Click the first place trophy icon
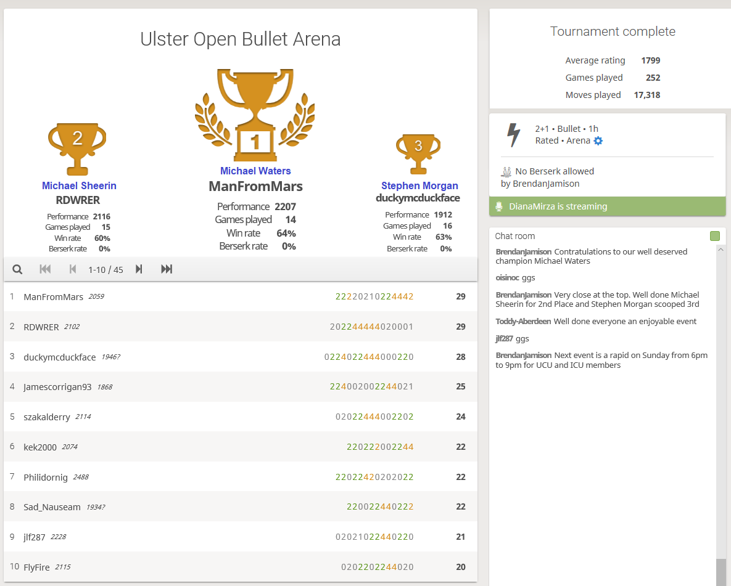 click(x=255, y=114)
